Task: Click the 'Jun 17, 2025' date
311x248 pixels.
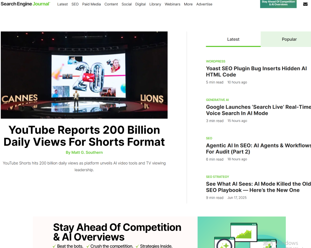Action: pyautogui.click(x=237, y=198)
